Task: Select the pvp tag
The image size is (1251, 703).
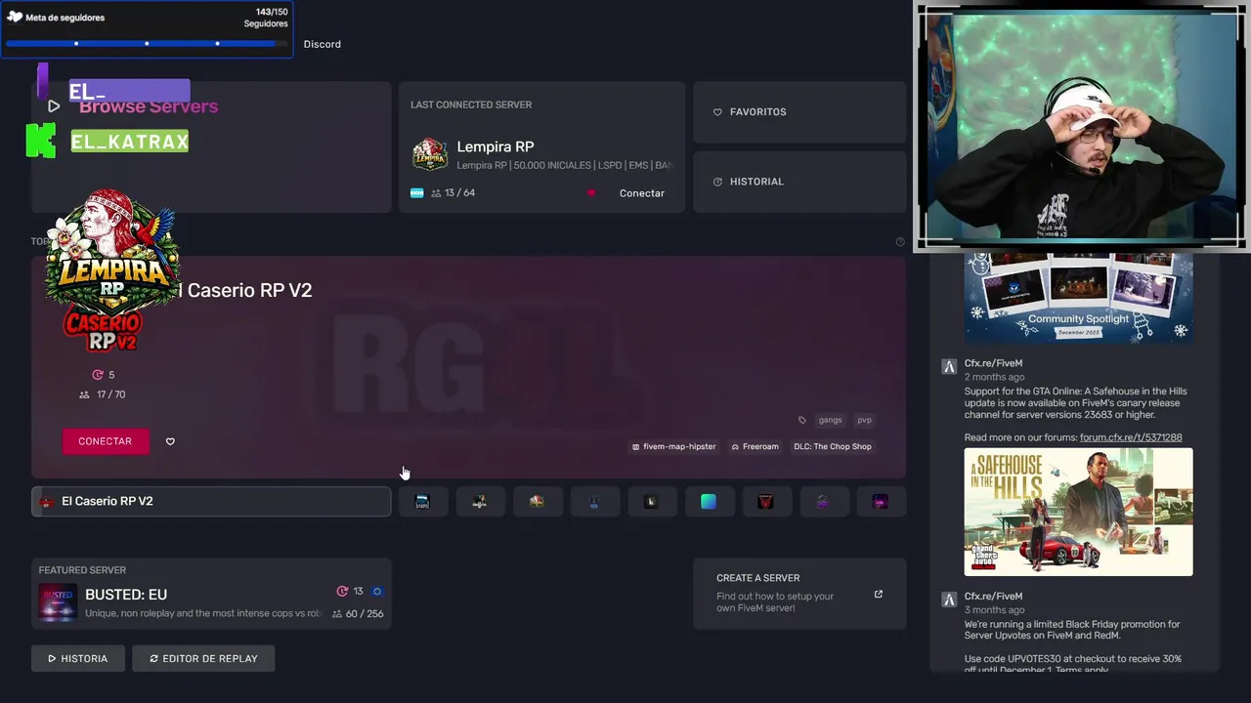Action: coord(864,420)
